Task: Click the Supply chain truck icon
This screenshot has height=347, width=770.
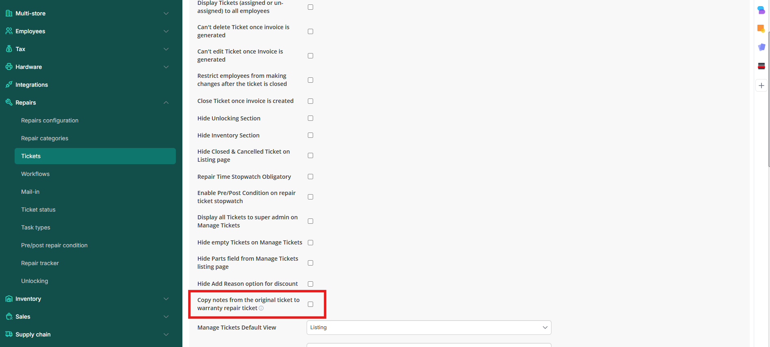Action: pos(9,334)
